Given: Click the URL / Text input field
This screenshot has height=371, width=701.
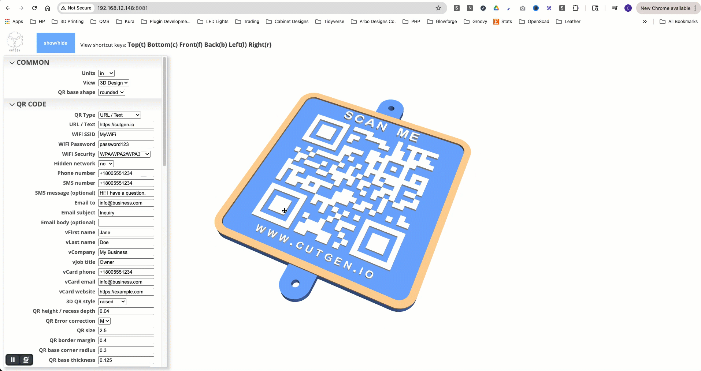Looking at the screenshot, I should (x=126, y=124).
